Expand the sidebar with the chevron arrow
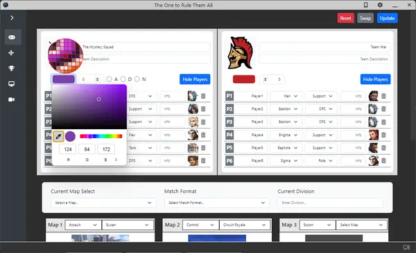Screen dimensions: 416x253 point(12,18)
